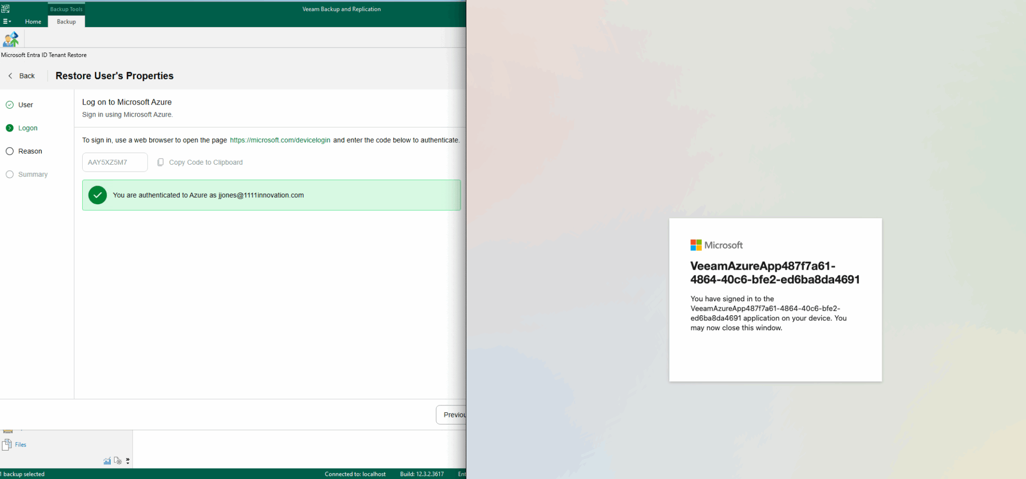Viewport: 1026px width, 479px height.
Task: Copy Code to Clipboard
Action: point(200,162)
